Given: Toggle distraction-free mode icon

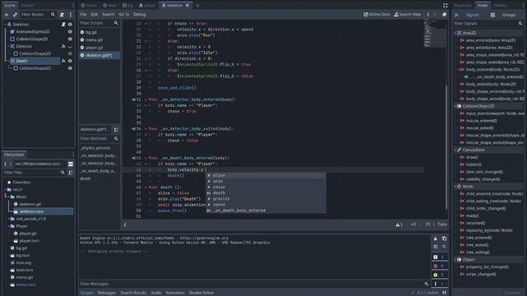Looking at the screenshot, I should click(x=445, y=6).
